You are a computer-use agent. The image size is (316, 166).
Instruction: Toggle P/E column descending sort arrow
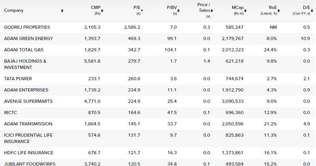click(142, 11)
